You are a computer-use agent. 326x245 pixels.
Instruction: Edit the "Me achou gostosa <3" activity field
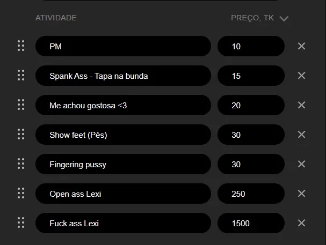point(123,105)
